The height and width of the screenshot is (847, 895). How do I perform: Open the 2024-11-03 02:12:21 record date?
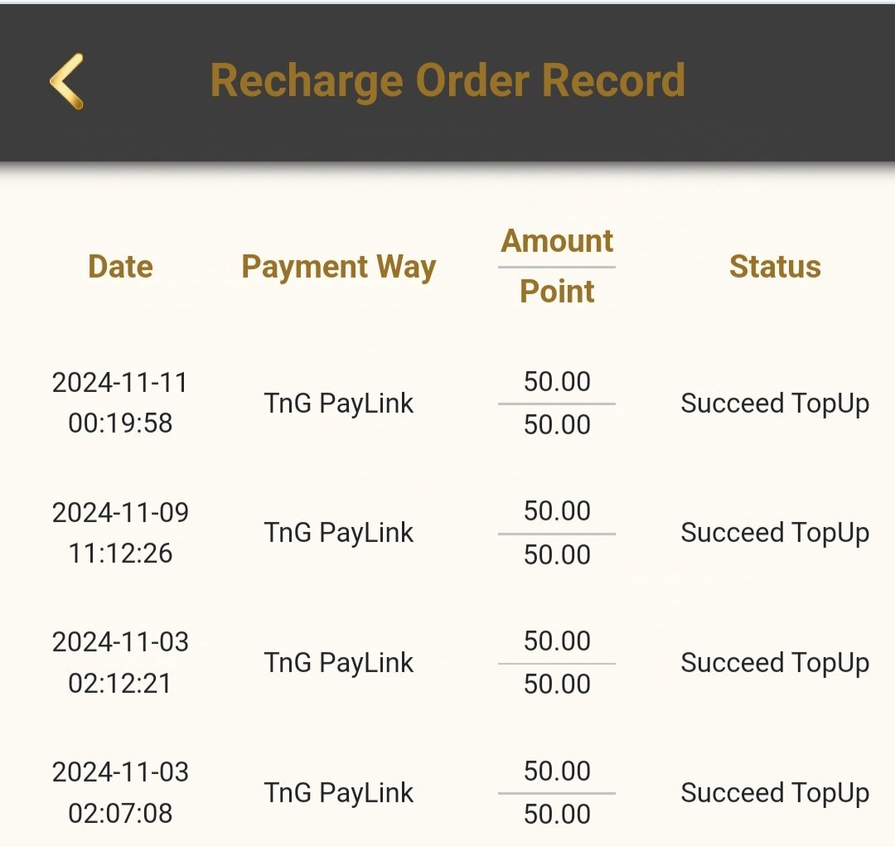tap(120, 662)
